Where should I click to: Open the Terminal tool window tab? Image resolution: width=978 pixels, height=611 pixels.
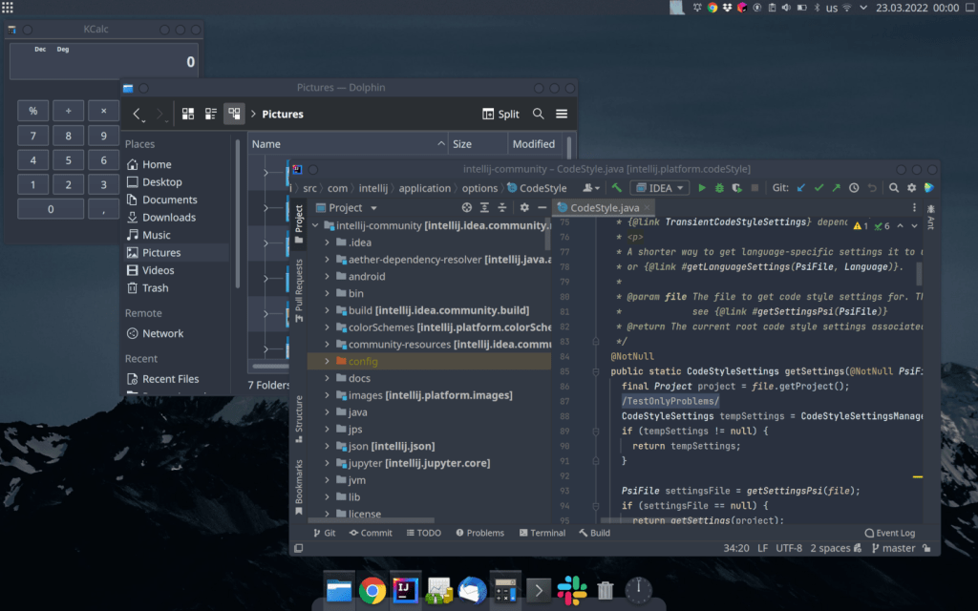[542, 533]
